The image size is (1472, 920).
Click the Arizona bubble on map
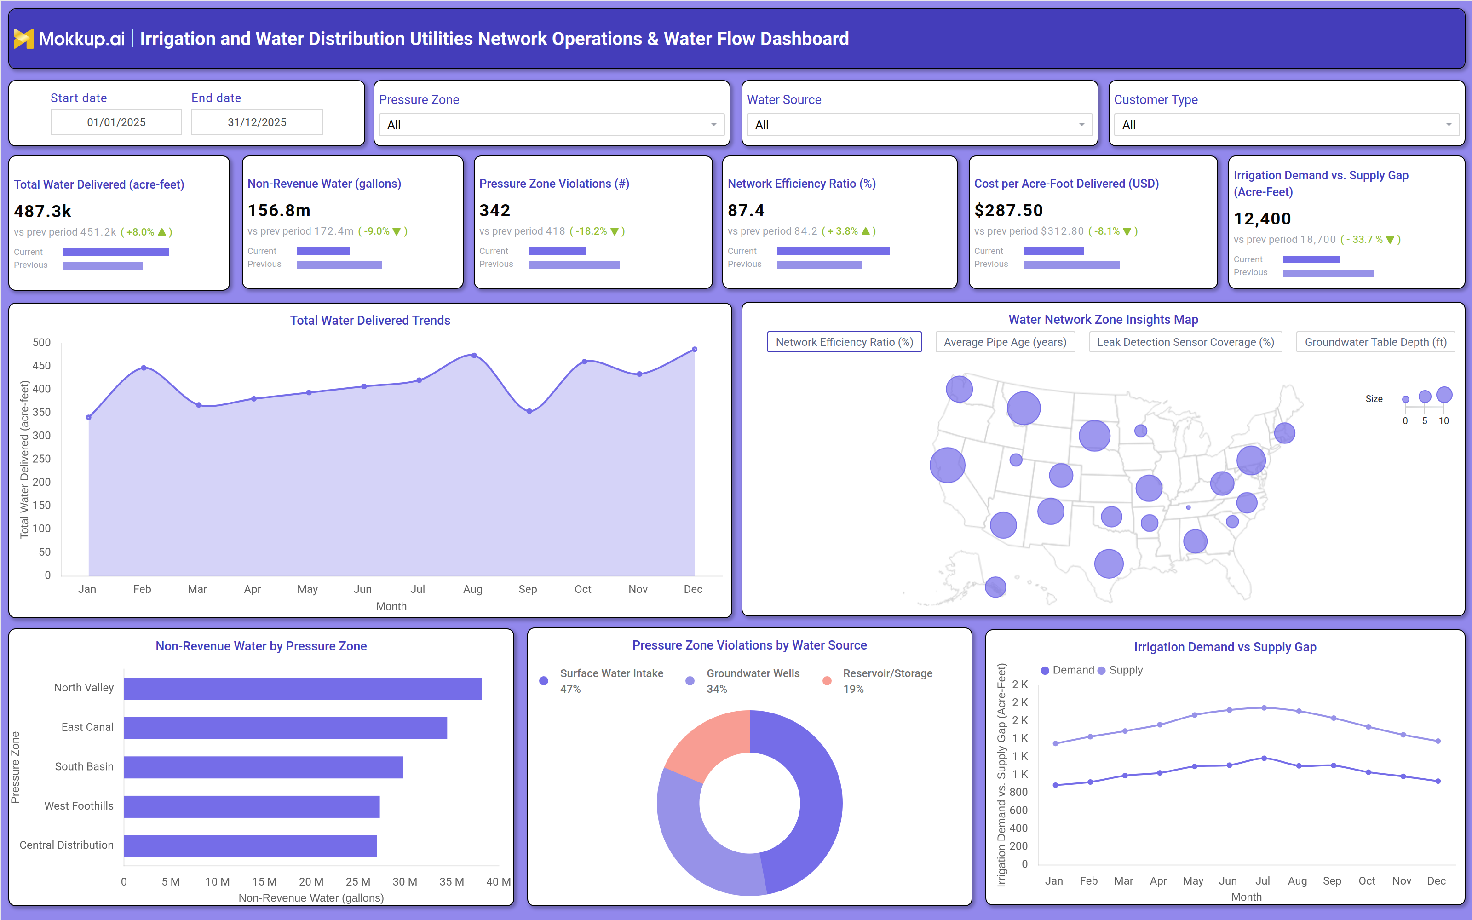click(x=1003, y=524)
